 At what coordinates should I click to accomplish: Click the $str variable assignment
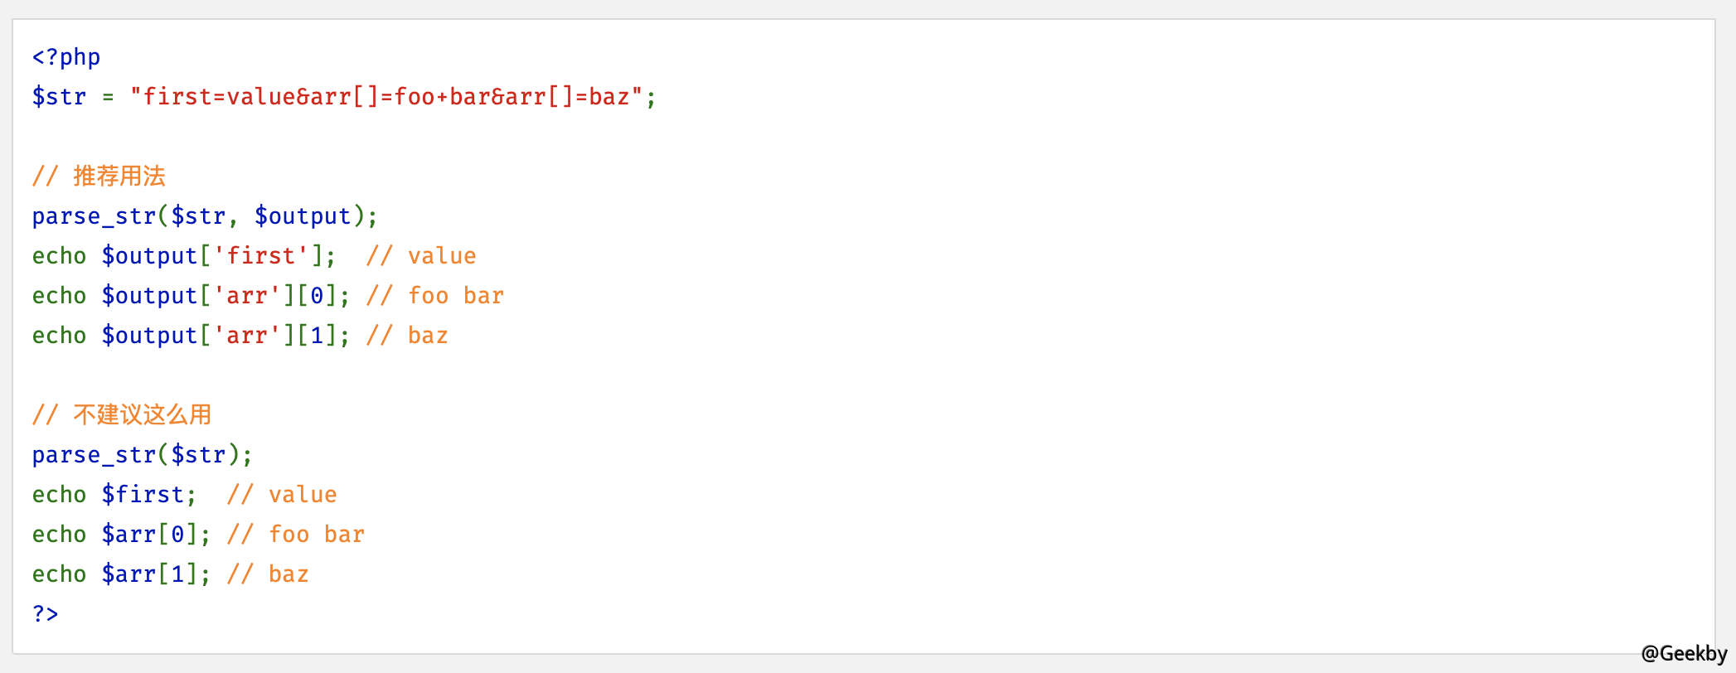pos(344,97)
